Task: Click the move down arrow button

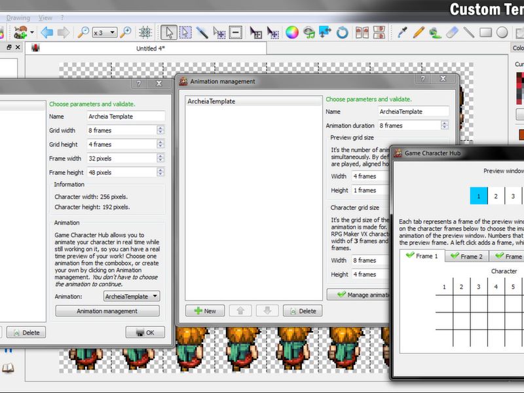Action: click(x=267, y=310)
